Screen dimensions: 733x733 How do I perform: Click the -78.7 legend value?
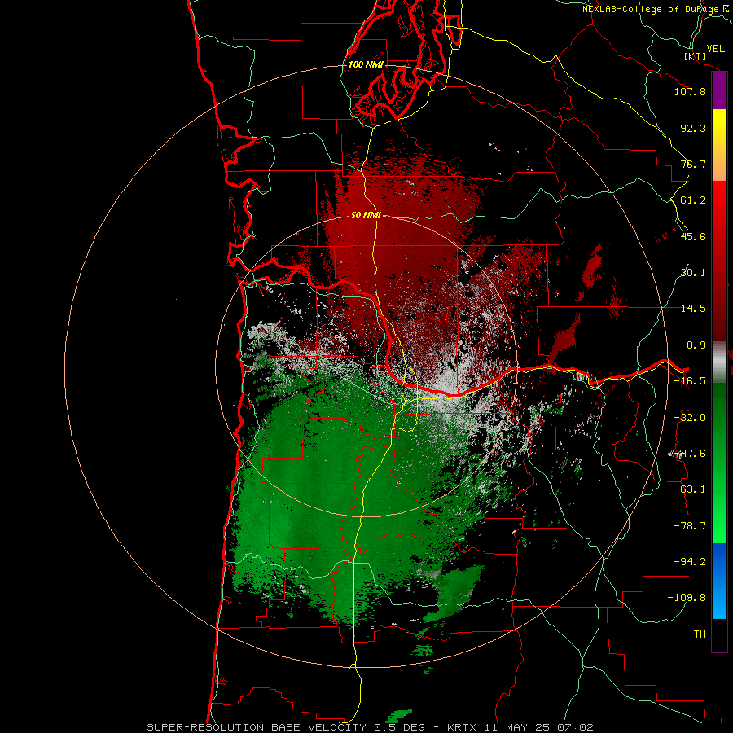690,526
